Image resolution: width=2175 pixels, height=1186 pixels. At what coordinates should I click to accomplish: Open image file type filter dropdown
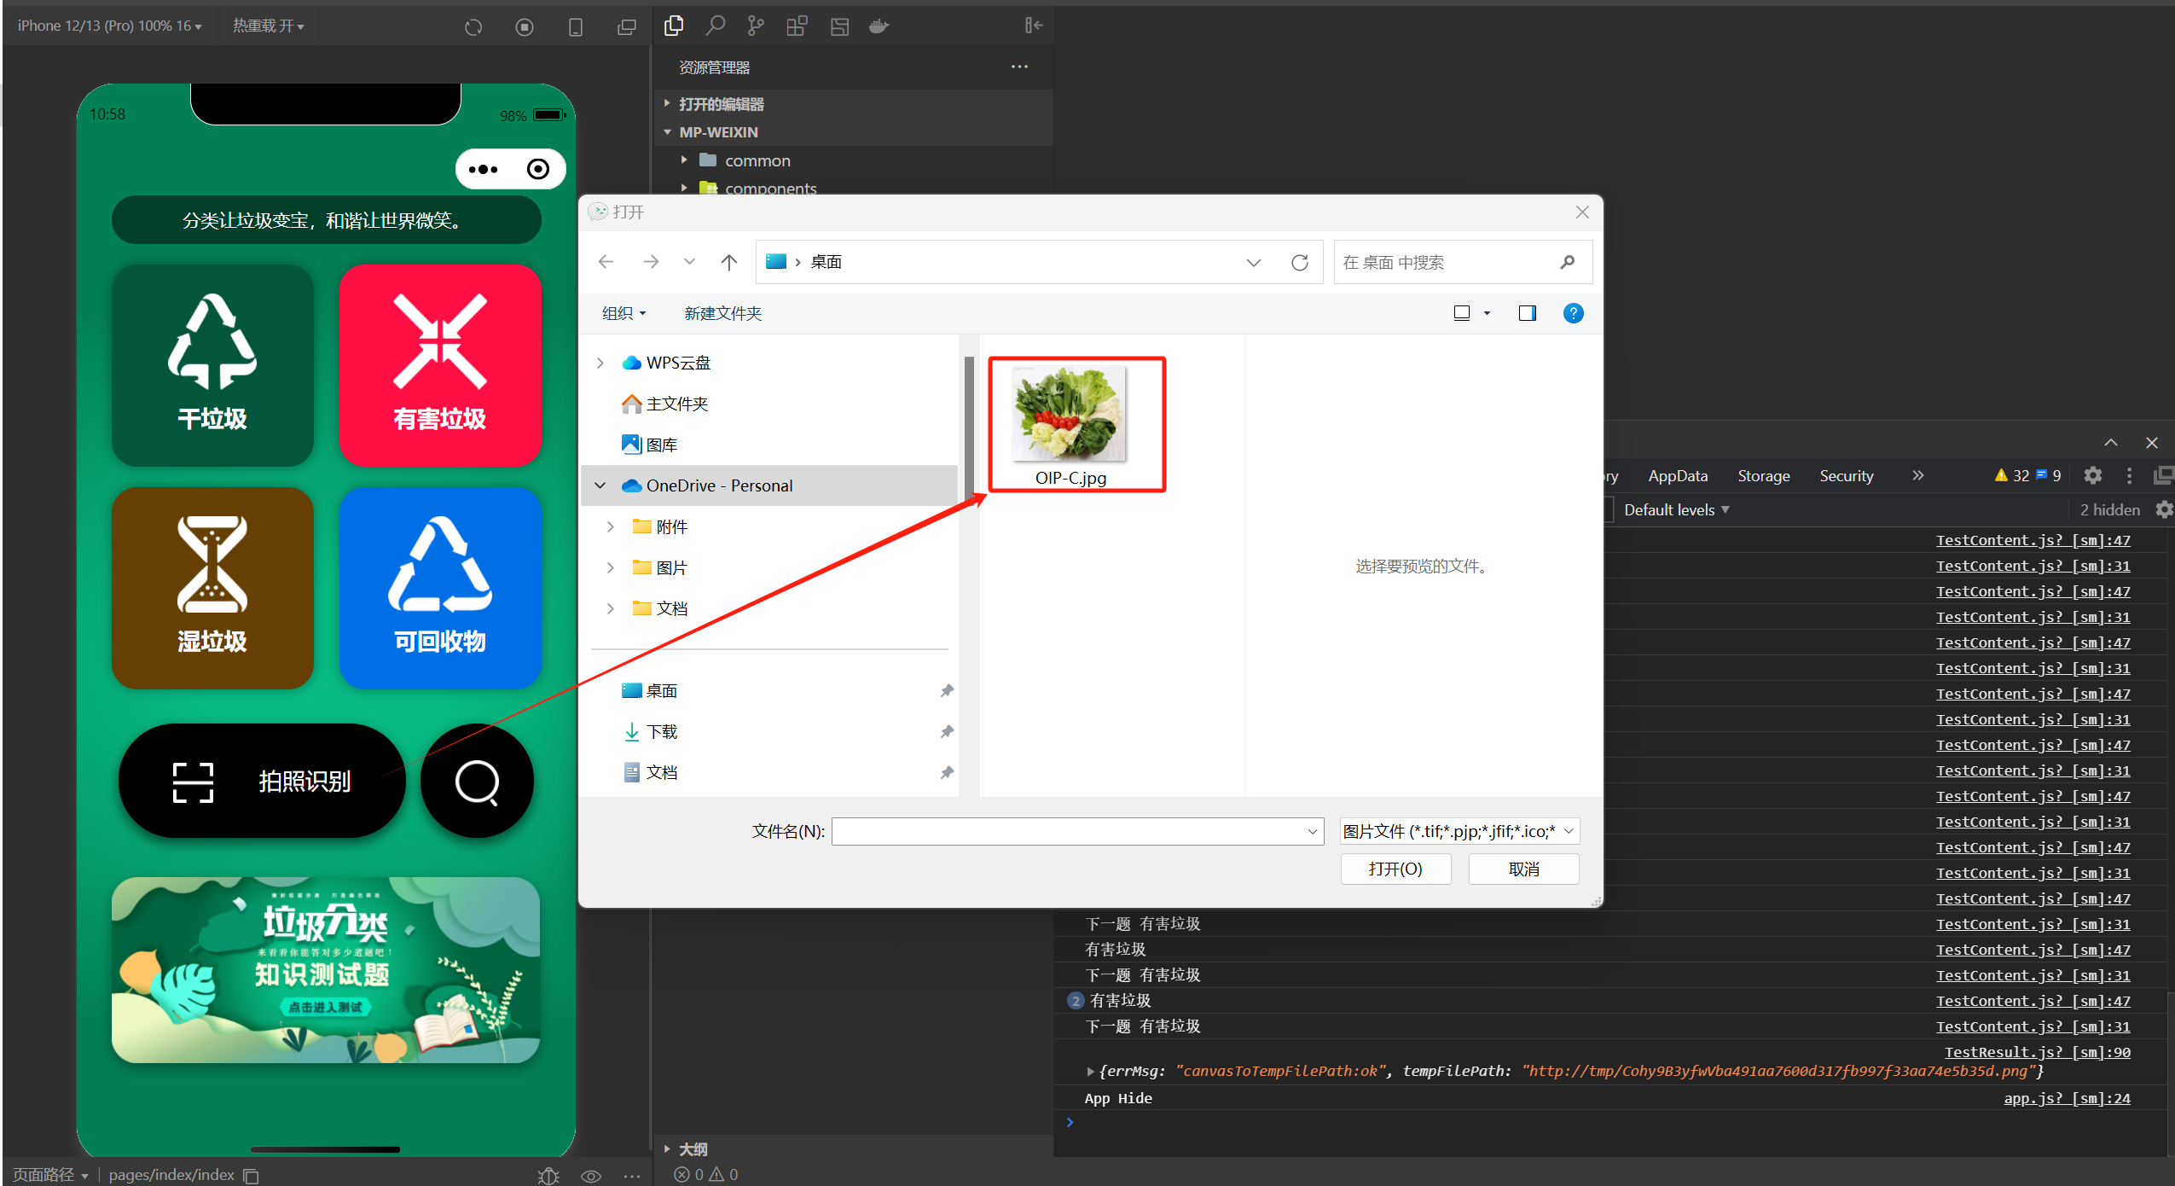[1459, 831]
